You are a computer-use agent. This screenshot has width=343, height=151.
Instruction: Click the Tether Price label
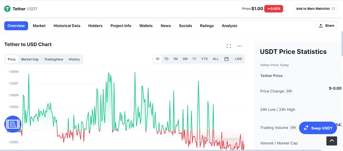271,76
